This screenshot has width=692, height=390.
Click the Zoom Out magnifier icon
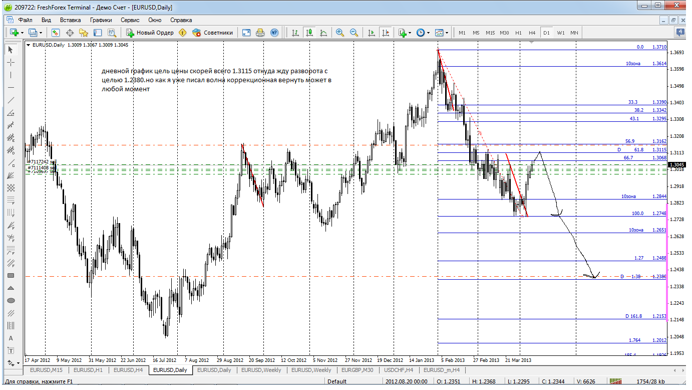tap(354, 33)
